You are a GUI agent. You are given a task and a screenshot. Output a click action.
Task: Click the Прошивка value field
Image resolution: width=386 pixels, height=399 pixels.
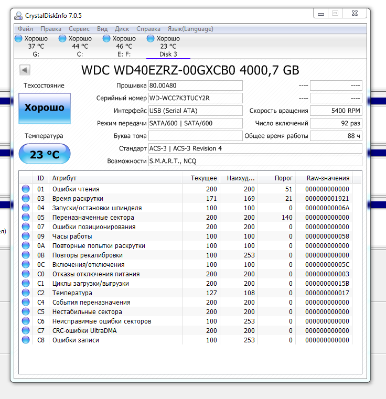point(195,85)
